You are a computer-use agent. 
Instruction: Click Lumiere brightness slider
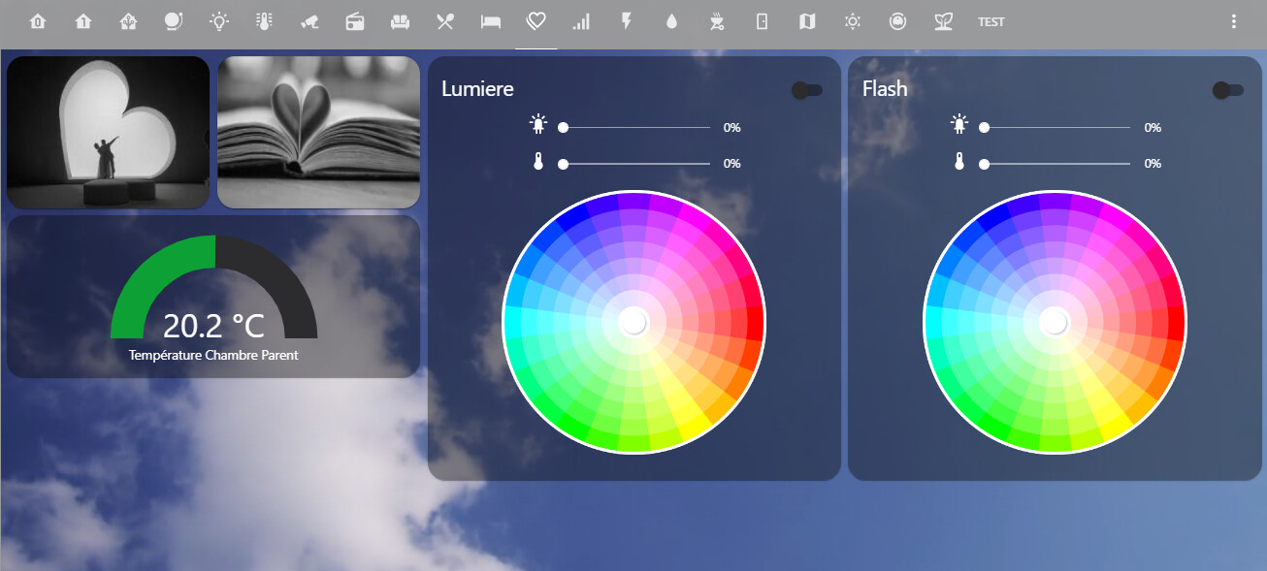tap(636, 127)
